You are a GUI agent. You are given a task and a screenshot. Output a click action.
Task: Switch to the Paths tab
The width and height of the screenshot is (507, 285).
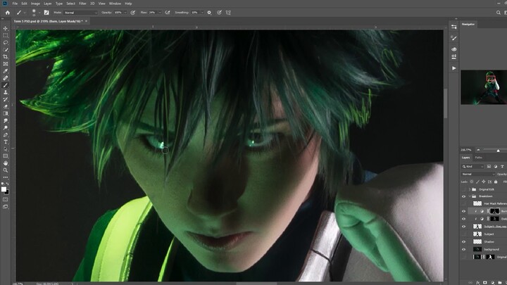click(479, 158)
